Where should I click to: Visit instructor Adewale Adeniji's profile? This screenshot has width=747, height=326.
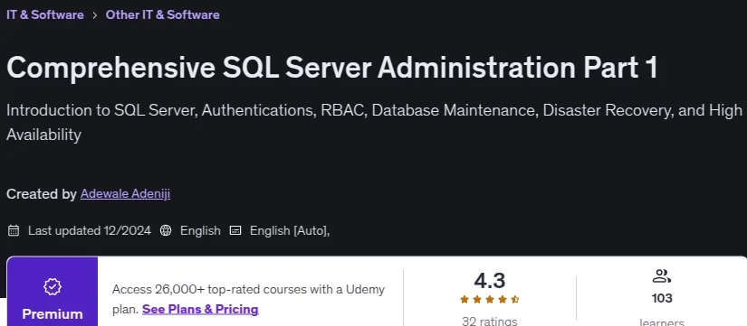pos(125,194)
